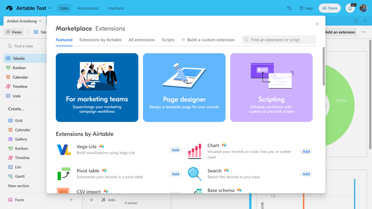Close the Marketplace dialog

pos(317,24)
